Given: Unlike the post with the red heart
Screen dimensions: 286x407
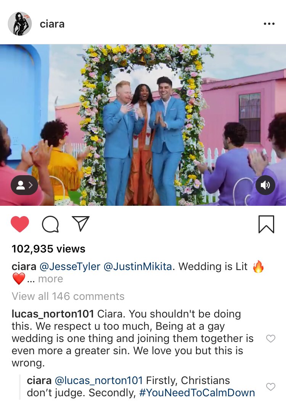Looking at the screenshot, I should coord(20,224).
